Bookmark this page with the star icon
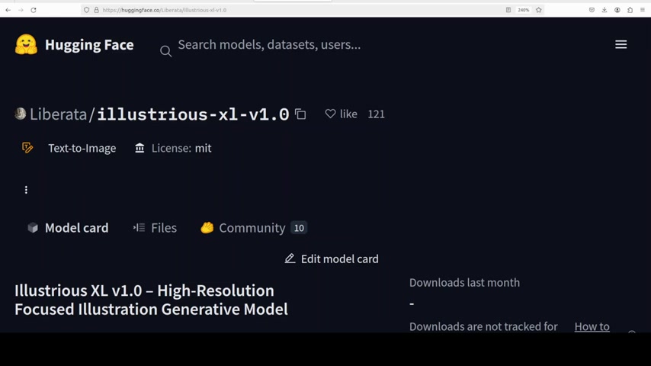651x366 pixels. [x=538, y=10]
